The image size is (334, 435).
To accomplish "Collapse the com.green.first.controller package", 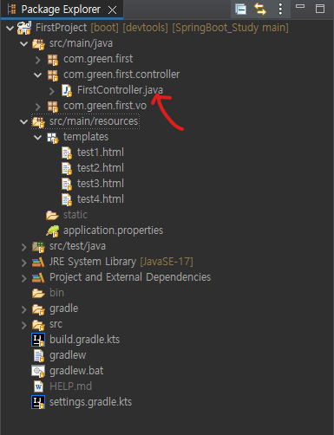I will [37, 75].
